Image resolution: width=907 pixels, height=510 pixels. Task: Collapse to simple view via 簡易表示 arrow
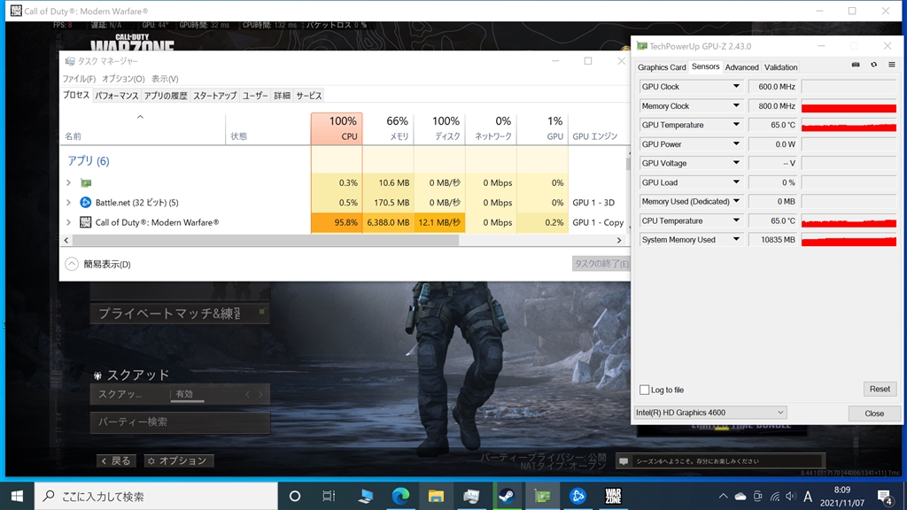[x=71, y=264]
